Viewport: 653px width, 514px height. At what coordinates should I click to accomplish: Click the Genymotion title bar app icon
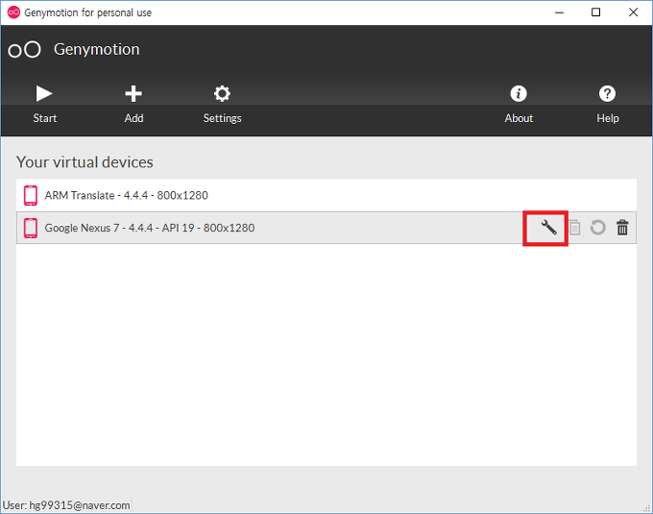click(13, 12)
